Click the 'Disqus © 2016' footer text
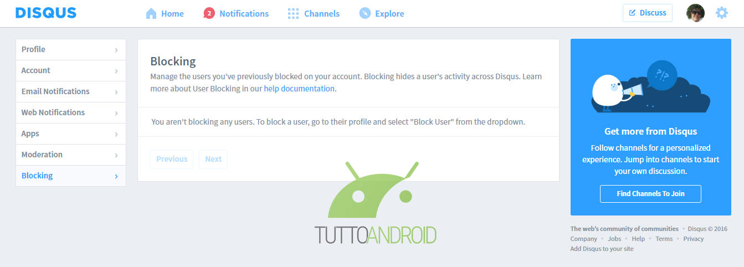Image resolution: width=744 pixels, height=267 pixels. coord(708,229)
